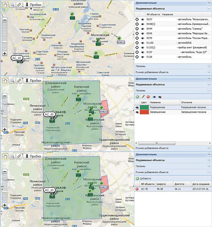Click the crosshair icon for E044
This screenshot has width=212, height=227.
click(x=137, y=29)
